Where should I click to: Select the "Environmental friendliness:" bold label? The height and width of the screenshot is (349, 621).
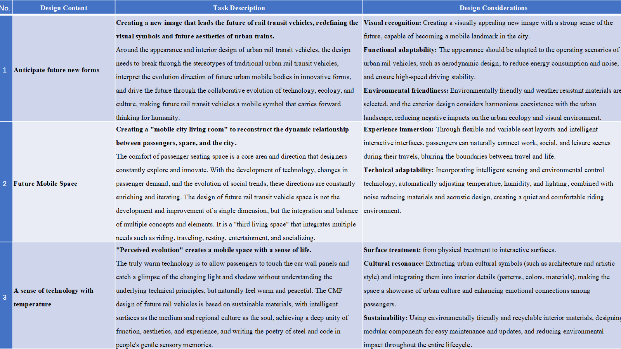pyautogui.click(x=406, y=91)
